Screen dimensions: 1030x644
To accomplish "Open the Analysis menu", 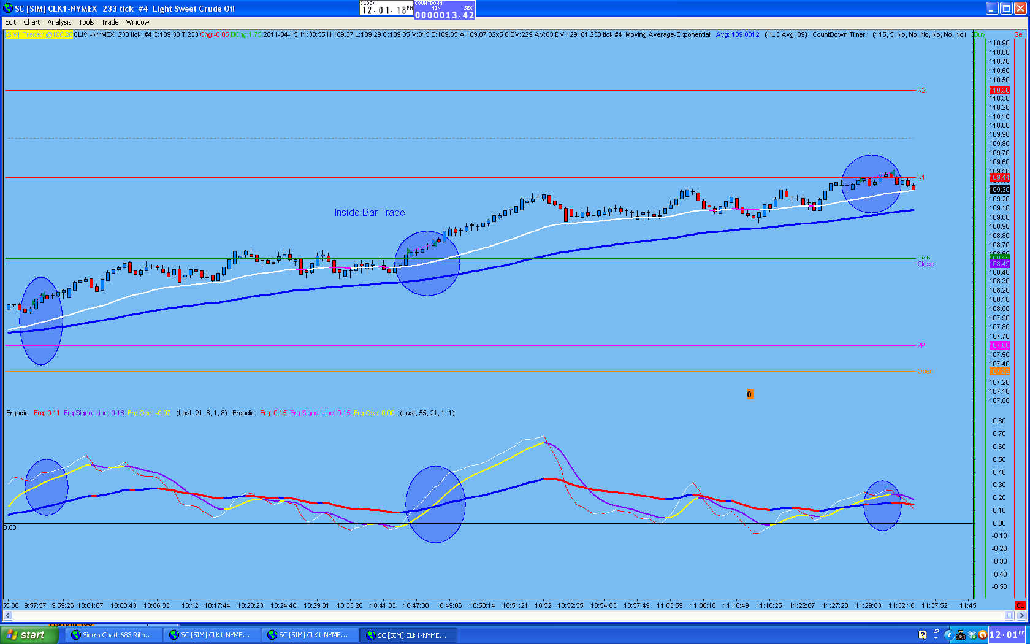I will click(x=59, y=22).
